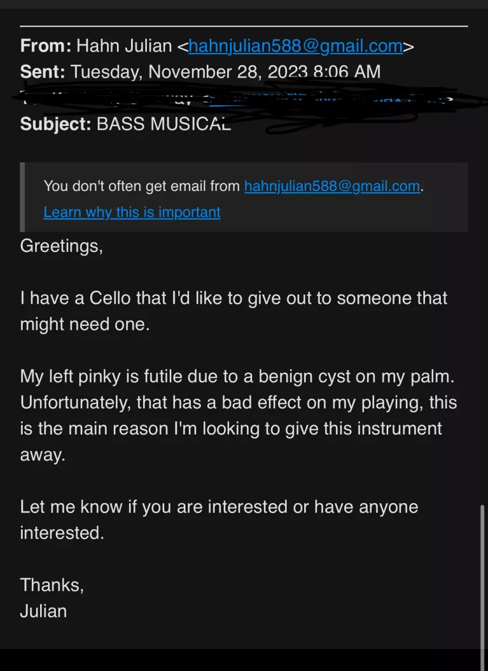This screenshot has width=488, height=671.
Task: Open 'Learn why this is important' link
Action: click(x=132, y=212)
